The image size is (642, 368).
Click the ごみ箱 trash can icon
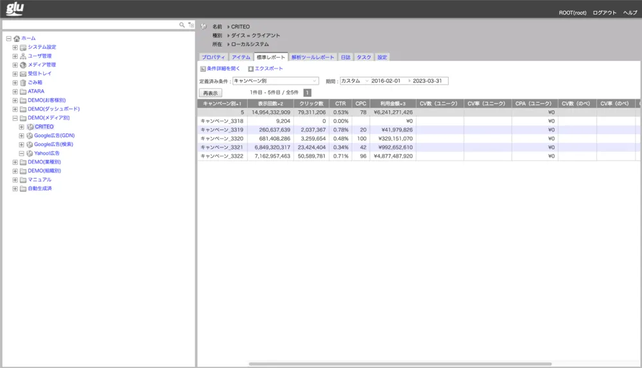pos(23,83)
